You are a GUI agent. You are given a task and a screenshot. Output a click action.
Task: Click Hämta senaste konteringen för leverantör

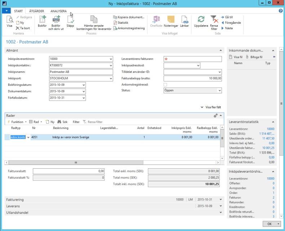(94, 23)
